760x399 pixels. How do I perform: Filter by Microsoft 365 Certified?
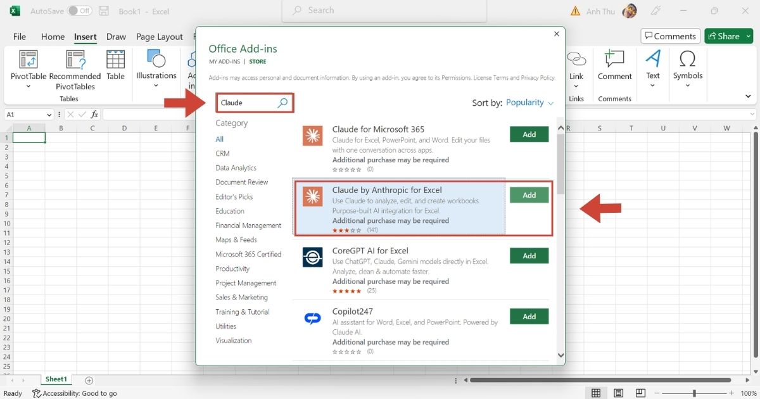(248, 255)
